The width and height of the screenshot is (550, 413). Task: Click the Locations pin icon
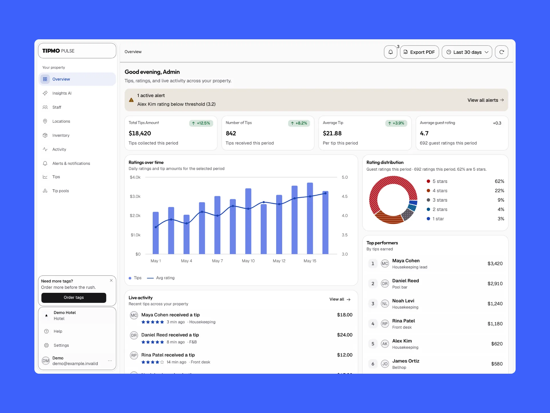pos(45,121)
